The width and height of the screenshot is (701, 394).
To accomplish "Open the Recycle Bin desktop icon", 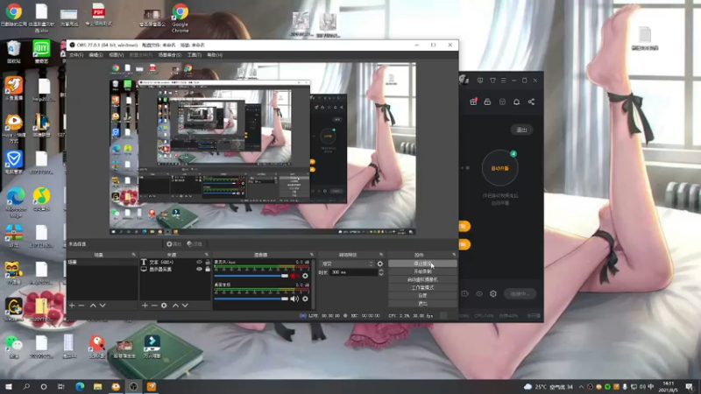I will point(13,52).
